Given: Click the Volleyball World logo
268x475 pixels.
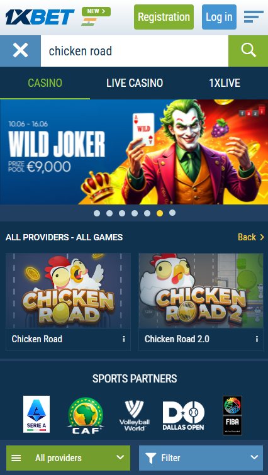Looking at the screenshot, I should click(134, 416).
